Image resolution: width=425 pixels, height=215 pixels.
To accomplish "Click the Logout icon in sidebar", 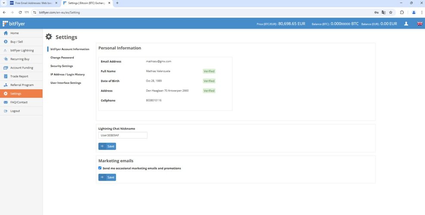I will coord(6,111).
